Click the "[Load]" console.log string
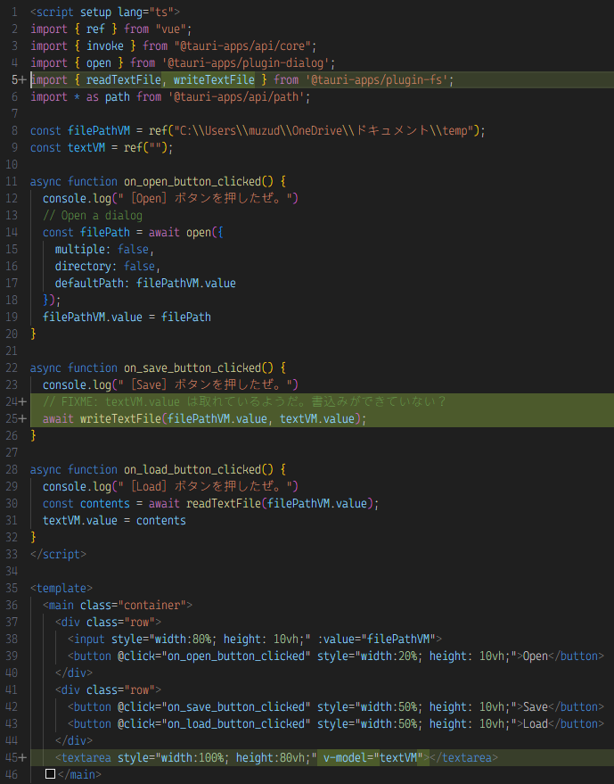614x784 pixels. 205,487
